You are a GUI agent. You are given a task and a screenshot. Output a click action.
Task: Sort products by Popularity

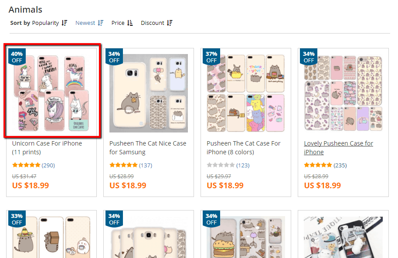click(45, 23)
